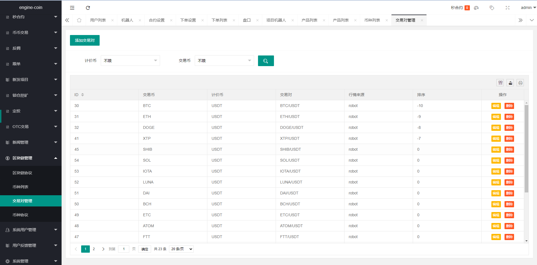
Task: Switch to the 币种列表 tab
Action: click(372, 20)
